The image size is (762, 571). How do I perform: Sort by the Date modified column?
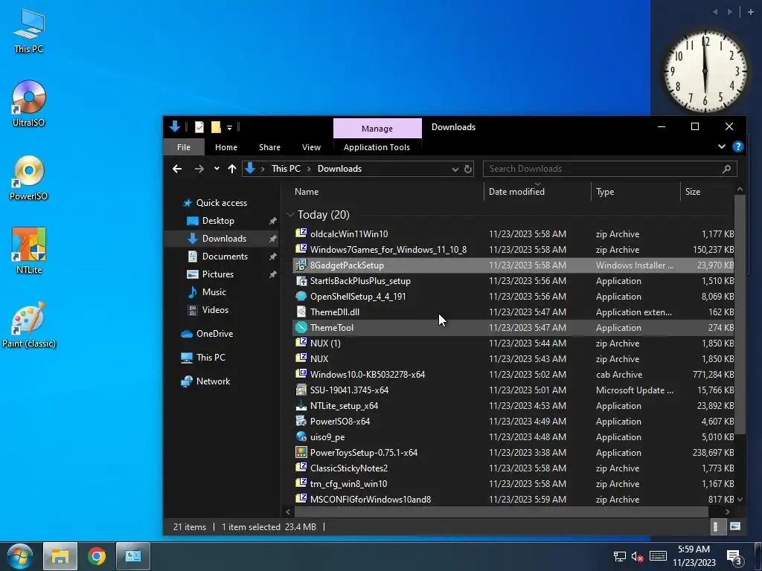coord(516,192)
